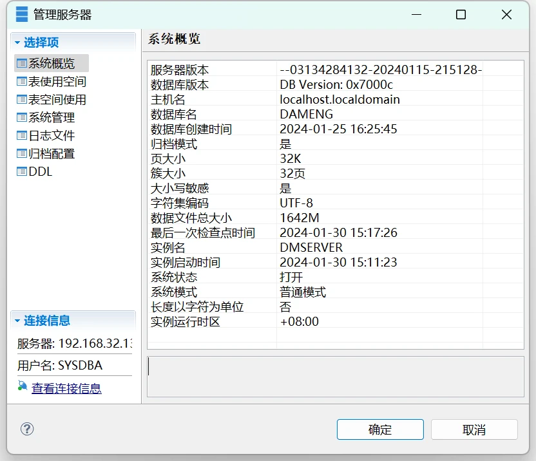The width and height of the screenshot is (536, 461).
Task: Collapse the 选择项 section
Action: (17, 42)
